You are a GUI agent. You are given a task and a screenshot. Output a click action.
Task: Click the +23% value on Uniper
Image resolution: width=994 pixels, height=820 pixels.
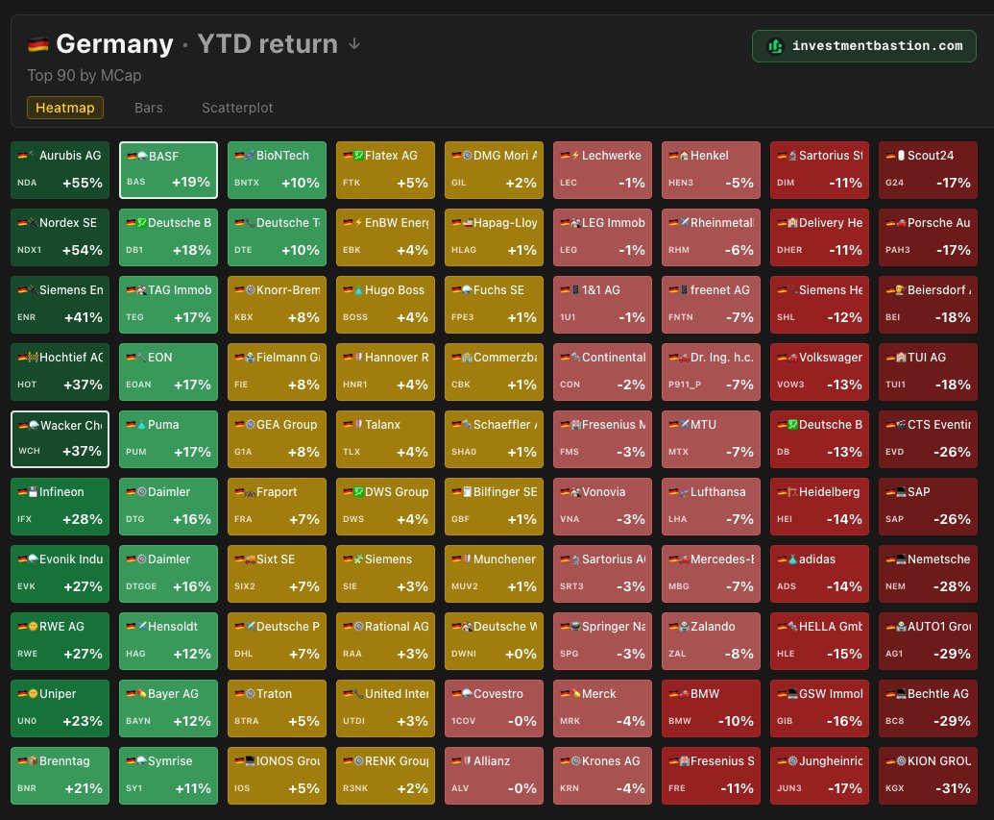click(83, 721)
